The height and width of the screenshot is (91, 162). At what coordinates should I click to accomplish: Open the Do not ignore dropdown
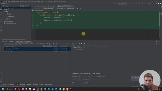click(x=61, y=8)
